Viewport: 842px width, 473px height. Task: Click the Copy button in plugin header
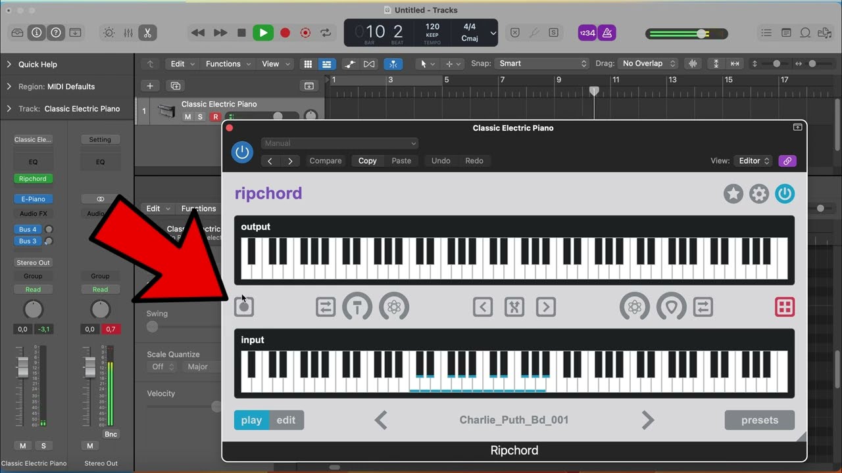[x=368, y=161]
